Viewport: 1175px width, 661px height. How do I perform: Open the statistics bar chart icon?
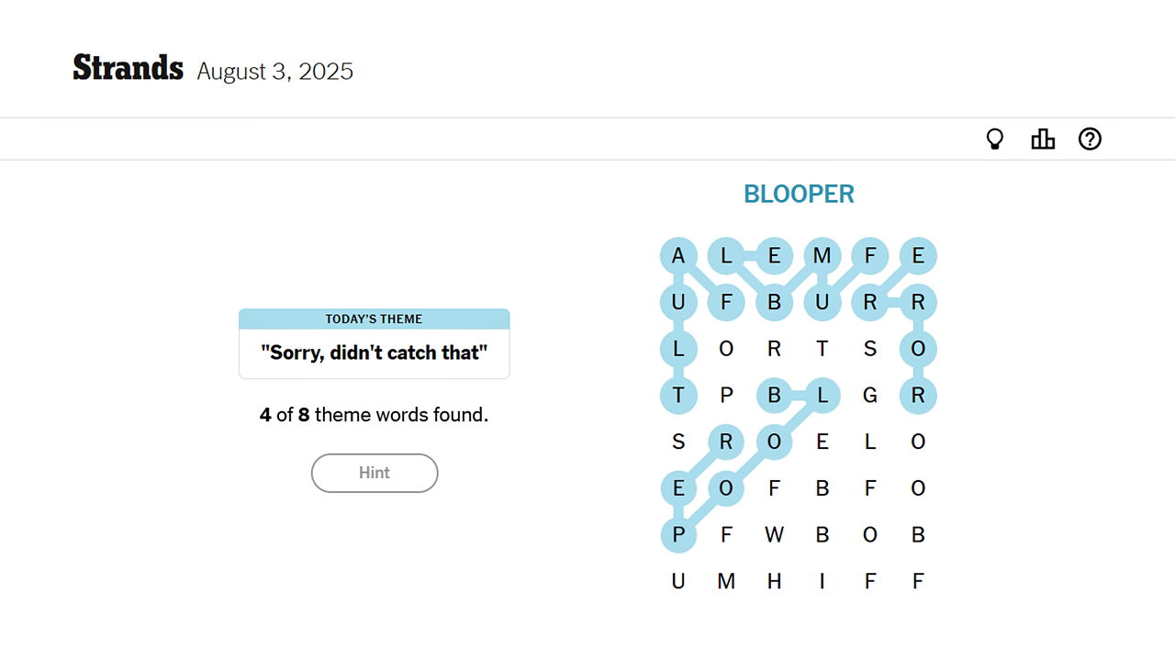[1043, 139]
